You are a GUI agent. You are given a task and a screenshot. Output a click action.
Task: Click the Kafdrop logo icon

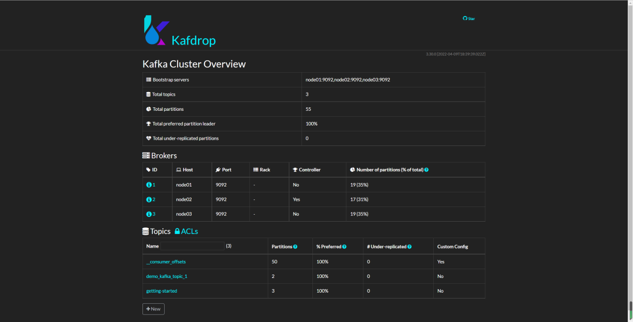(156, 30)
